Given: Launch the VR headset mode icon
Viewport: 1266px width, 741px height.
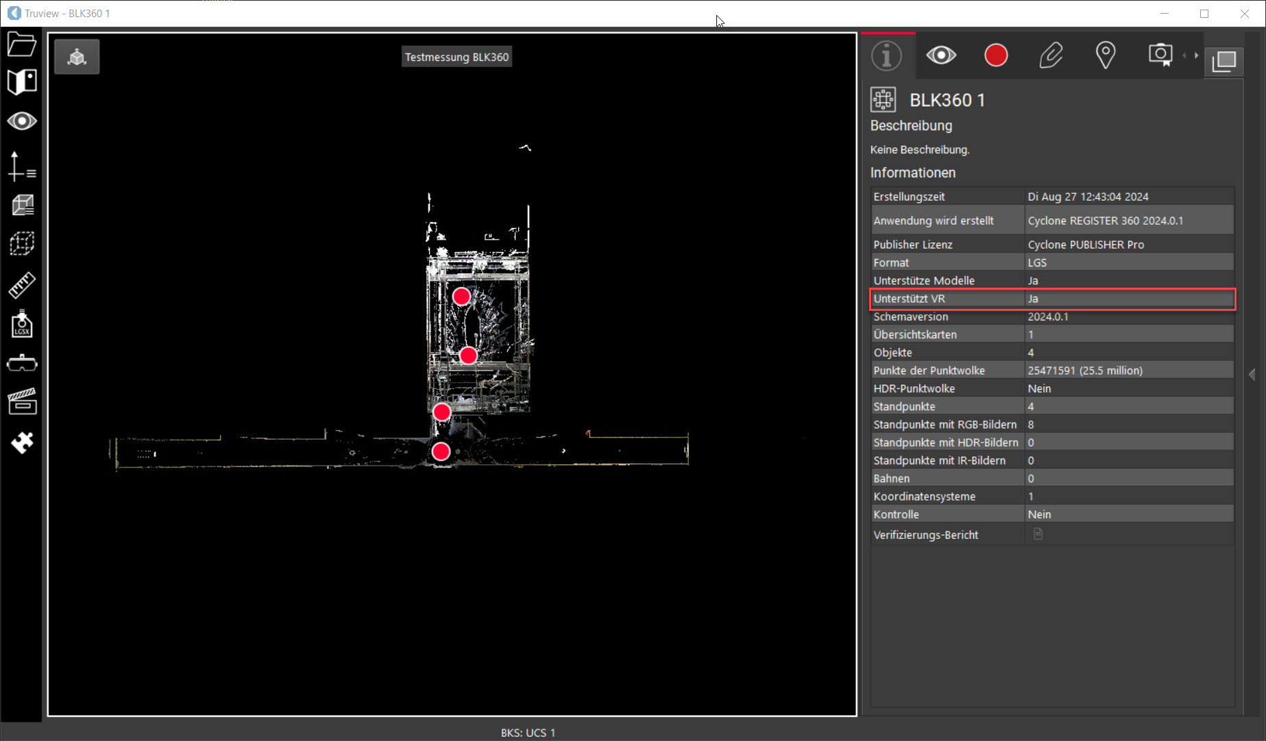Looking at the screenshot, I should point(21,363).
